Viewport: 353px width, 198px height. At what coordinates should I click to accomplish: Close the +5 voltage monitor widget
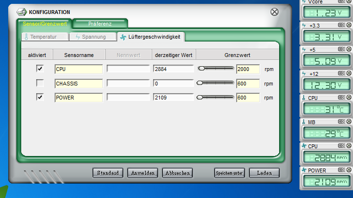coord(349,49)
